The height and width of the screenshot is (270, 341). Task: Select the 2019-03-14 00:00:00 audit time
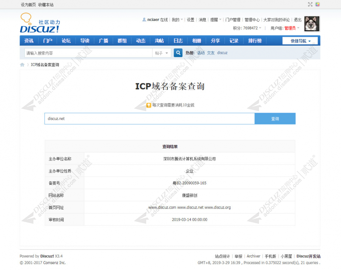pos(189,220)
